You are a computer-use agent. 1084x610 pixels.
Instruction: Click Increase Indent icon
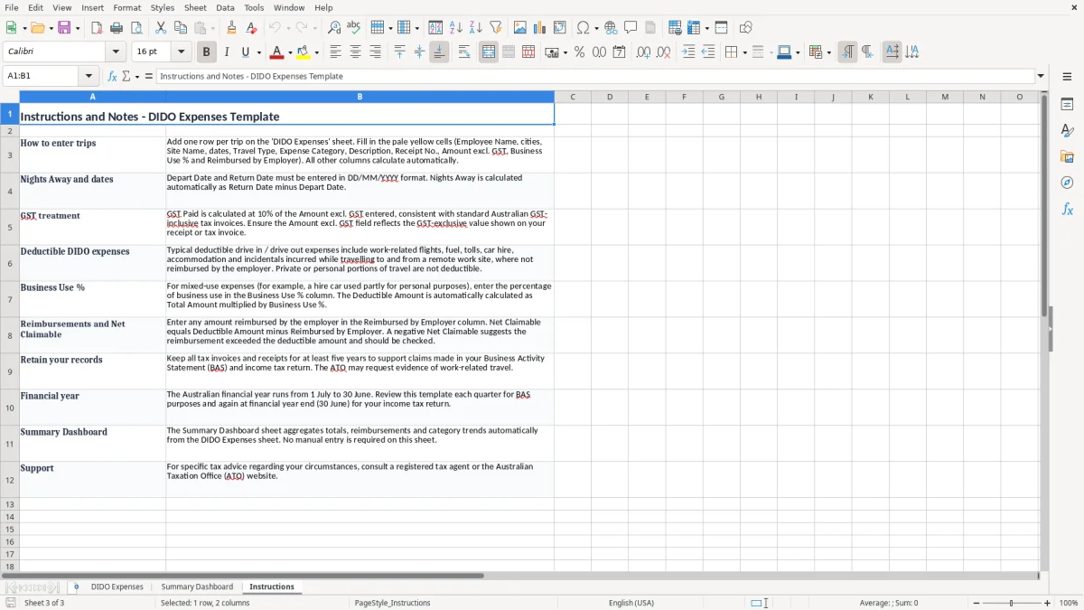(688, 52)
